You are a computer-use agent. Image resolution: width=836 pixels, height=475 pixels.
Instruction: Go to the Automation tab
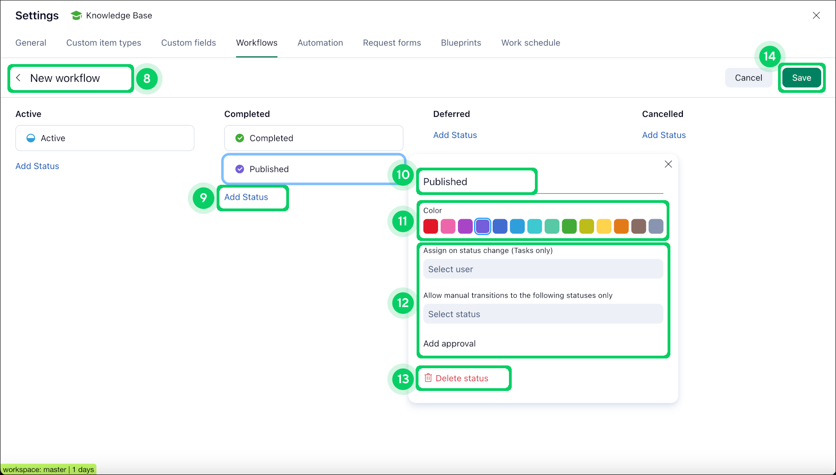320,43
